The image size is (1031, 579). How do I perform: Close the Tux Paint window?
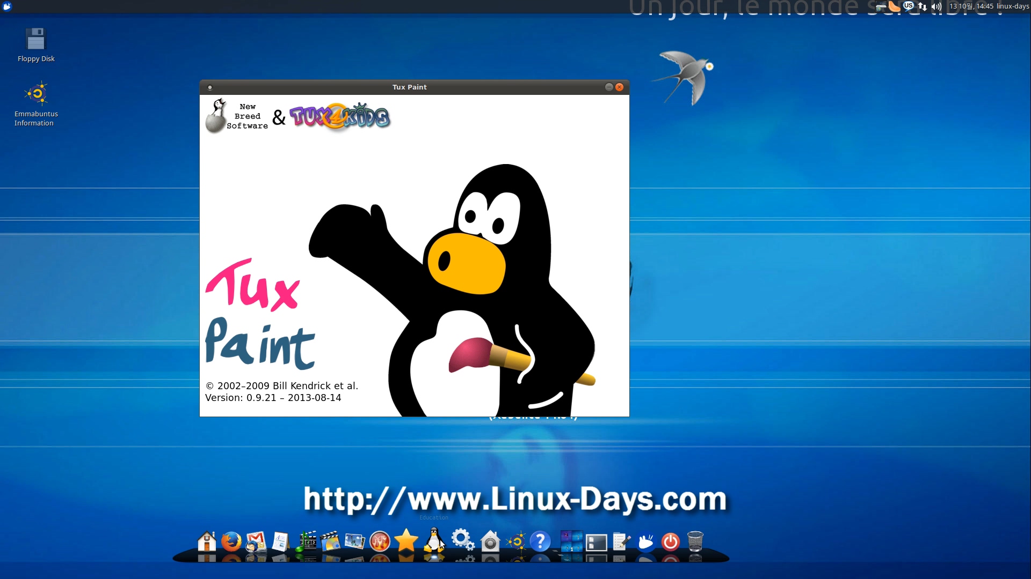(619, 87)
